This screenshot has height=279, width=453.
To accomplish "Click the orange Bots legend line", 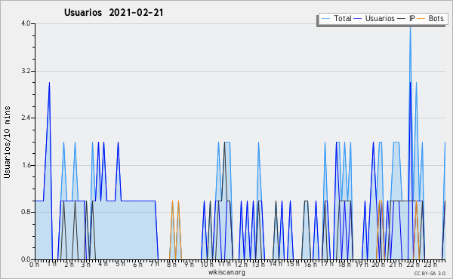I will (421, 18).
